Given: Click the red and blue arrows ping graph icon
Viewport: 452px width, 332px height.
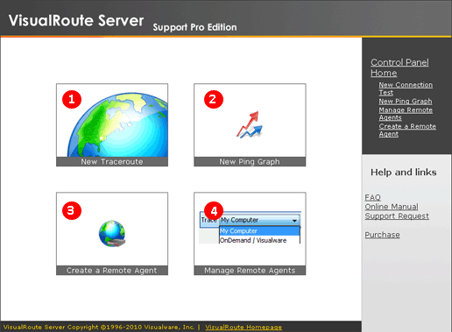Looking at the screenshot, I should [x=250, y=124].
